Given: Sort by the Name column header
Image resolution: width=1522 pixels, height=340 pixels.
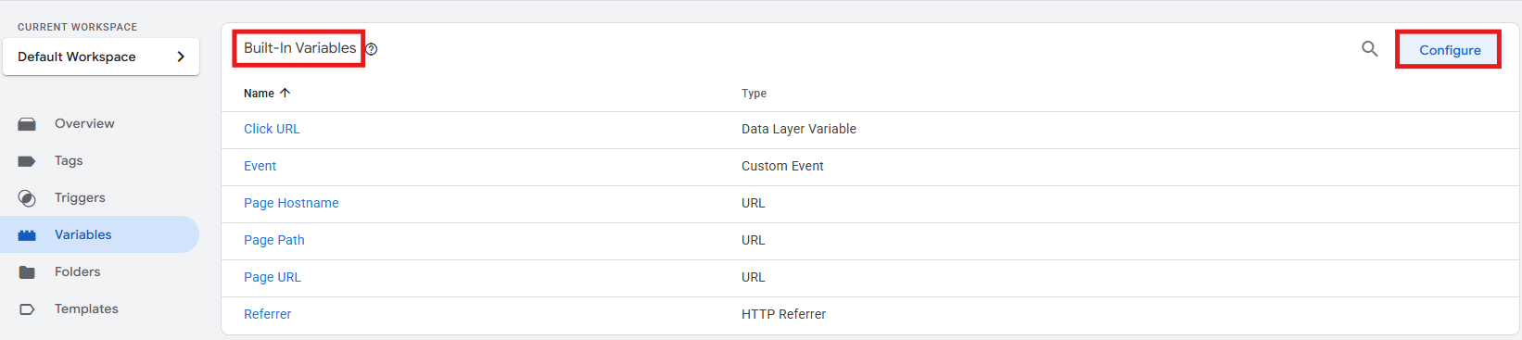Looking at the screenshot, I should coord(259,94).
